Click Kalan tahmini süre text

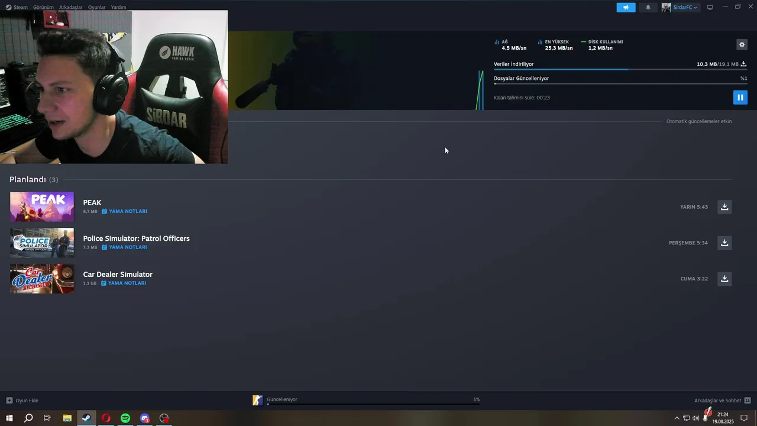point(522,98)
